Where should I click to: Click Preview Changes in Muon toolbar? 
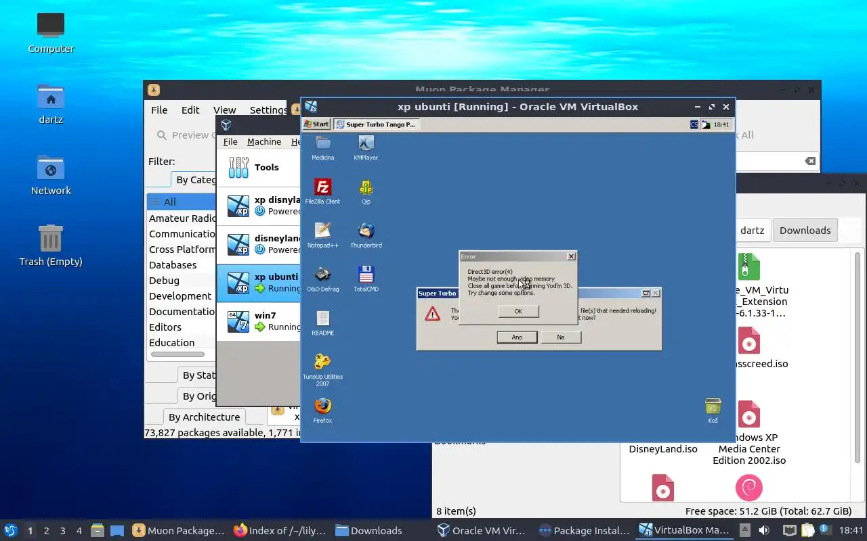point(186,135)
